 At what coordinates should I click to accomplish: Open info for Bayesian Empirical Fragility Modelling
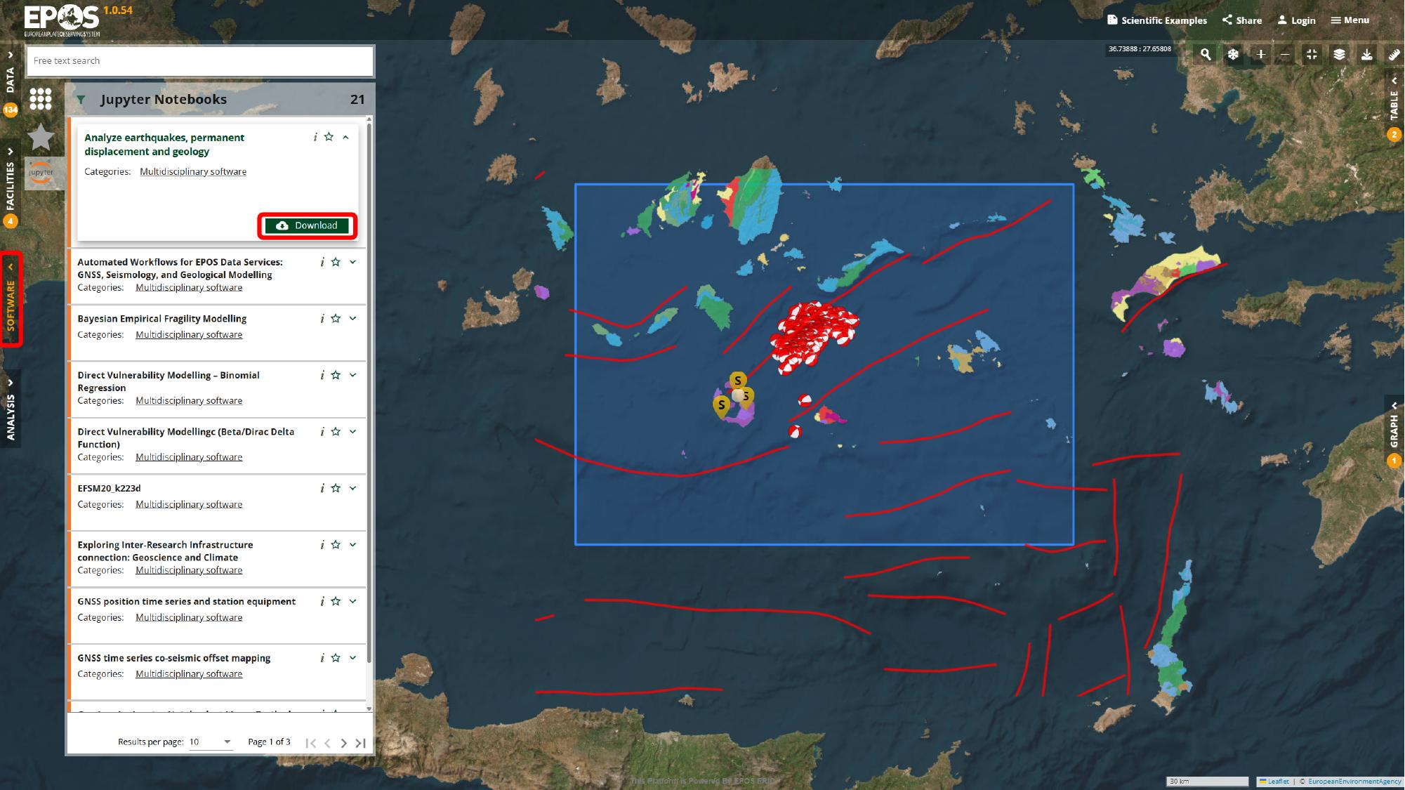click(x=322, y=319)
